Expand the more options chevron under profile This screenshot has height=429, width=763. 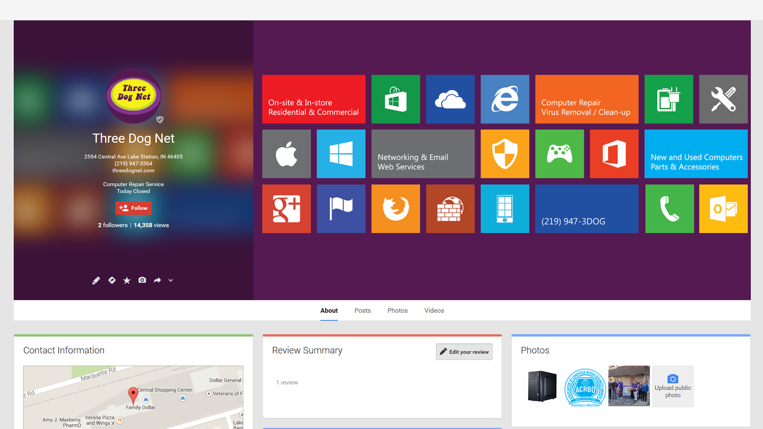(171, 280)
